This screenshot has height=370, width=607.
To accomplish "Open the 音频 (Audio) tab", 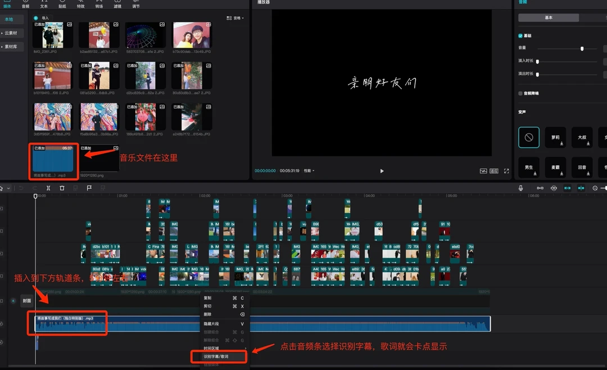I will (x=25, y=4).
